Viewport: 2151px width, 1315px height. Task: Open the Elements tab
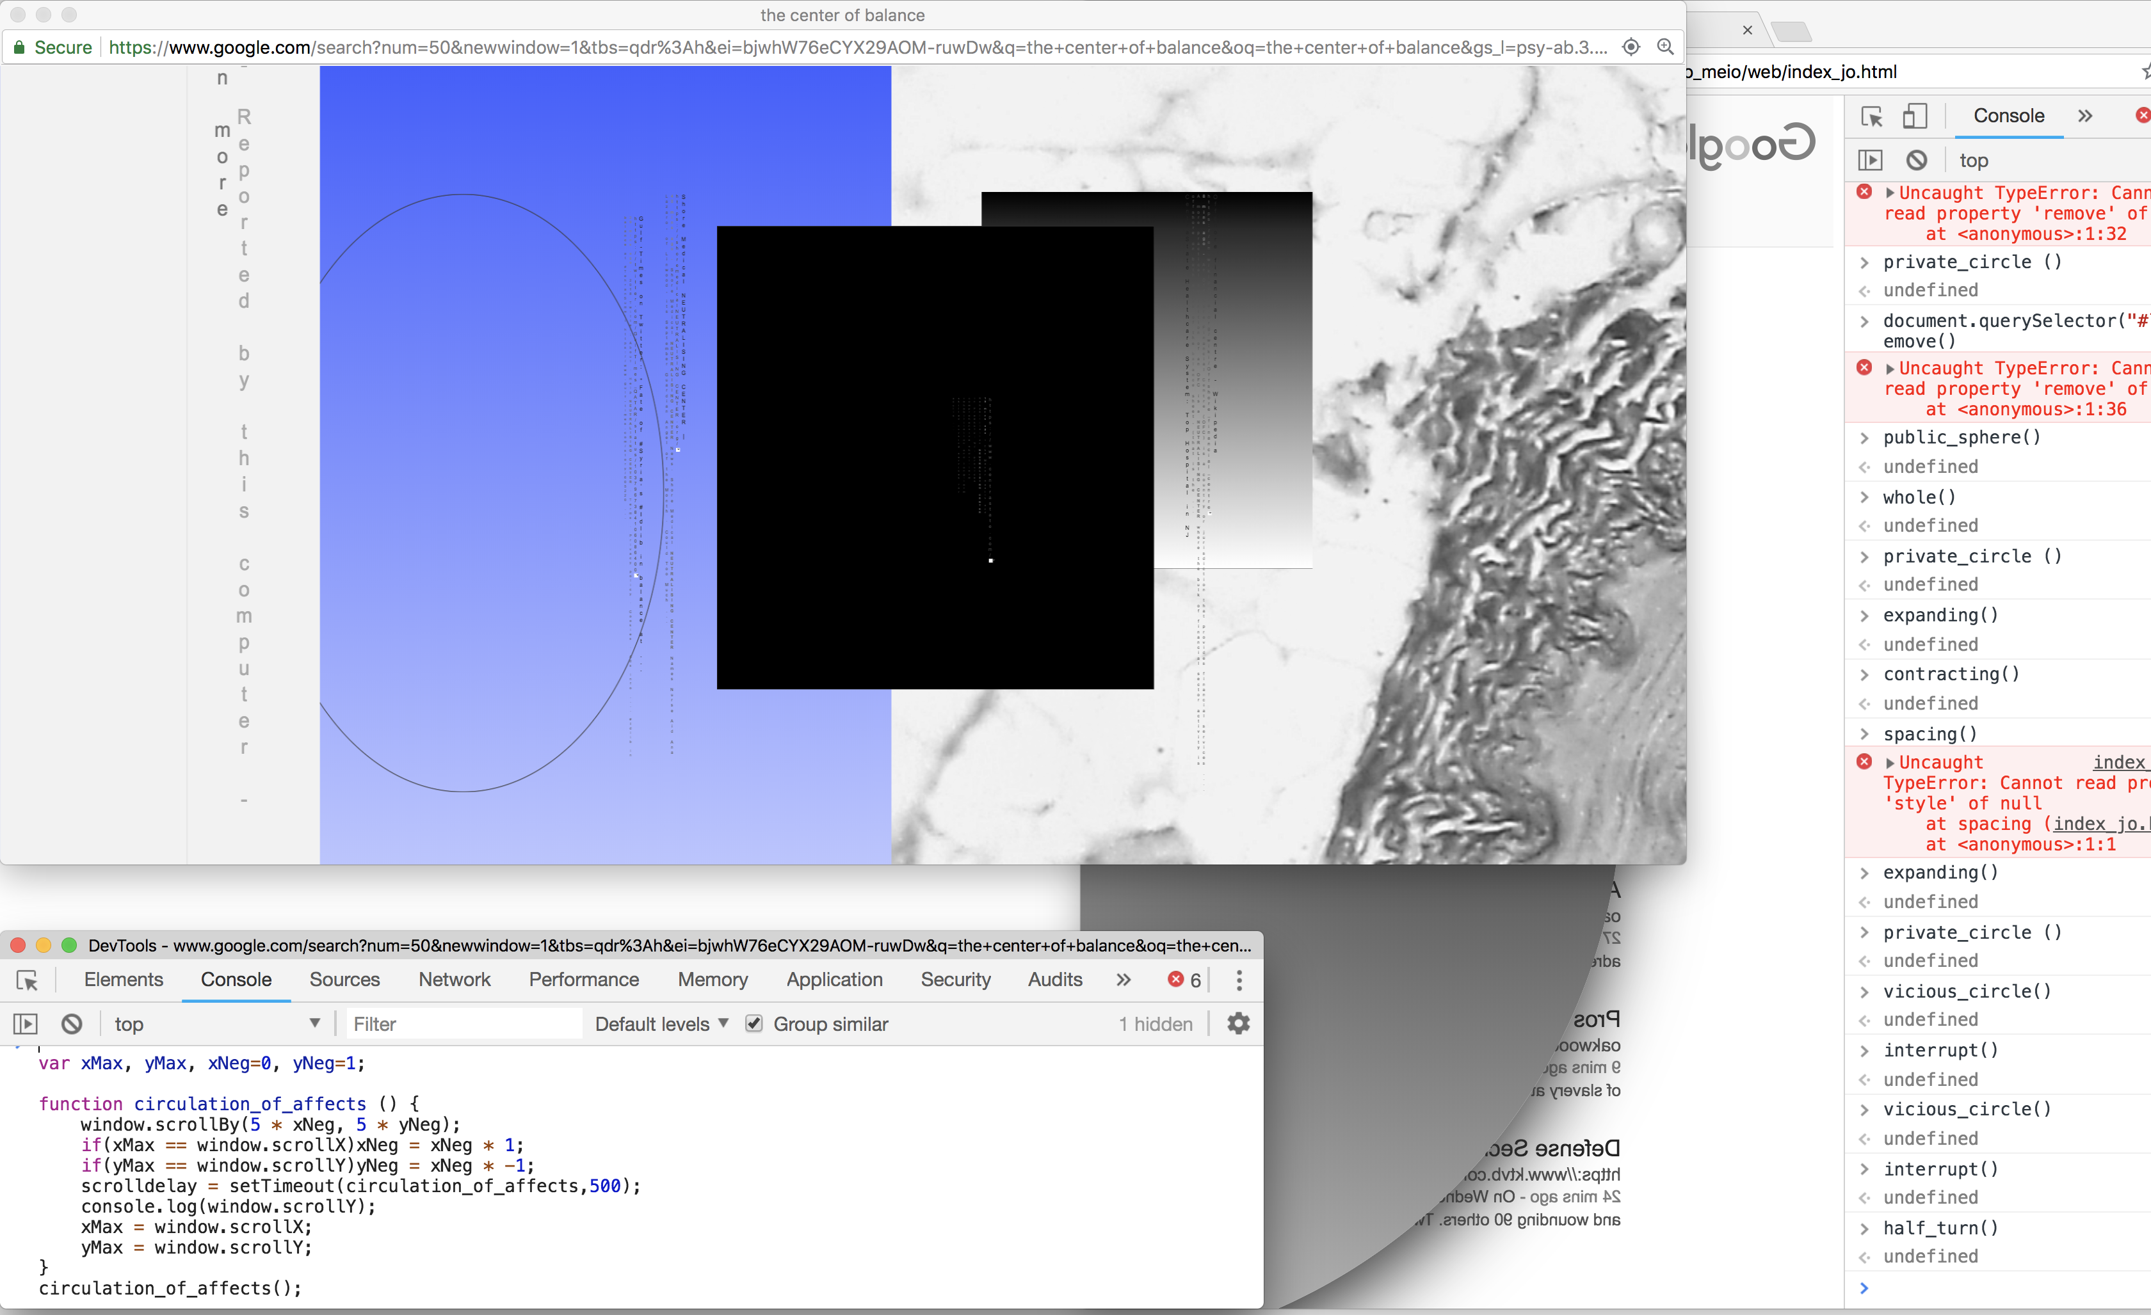(x=123, y=980)
